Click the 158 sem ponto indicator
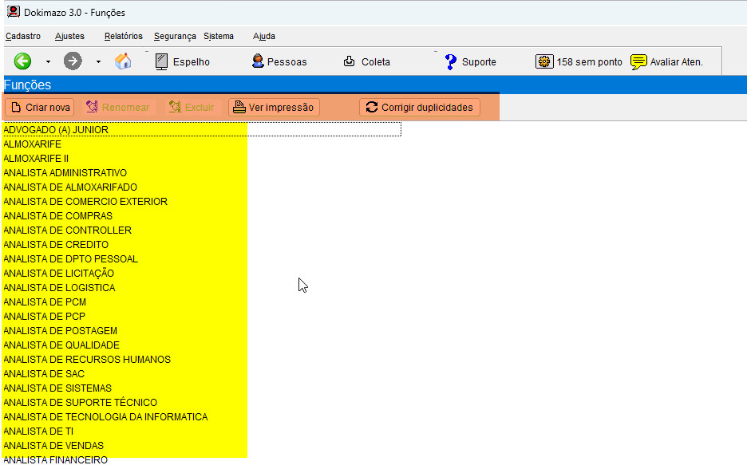This screenshot has width=747, height=465. tap(579, 61)
